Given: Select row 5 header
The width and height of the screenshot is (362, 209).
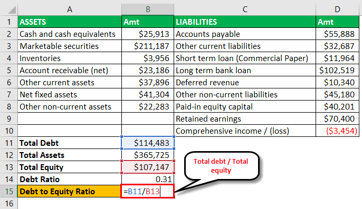Looking at the screenshot, I should (9, 71).
